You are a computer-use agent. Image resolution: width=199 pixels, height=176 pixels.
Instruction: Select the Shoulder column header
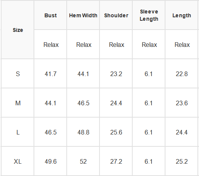tap(116, 15)
